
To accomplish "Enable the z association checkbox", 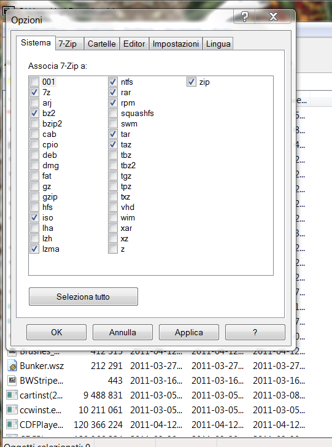I will coord(113,249).
